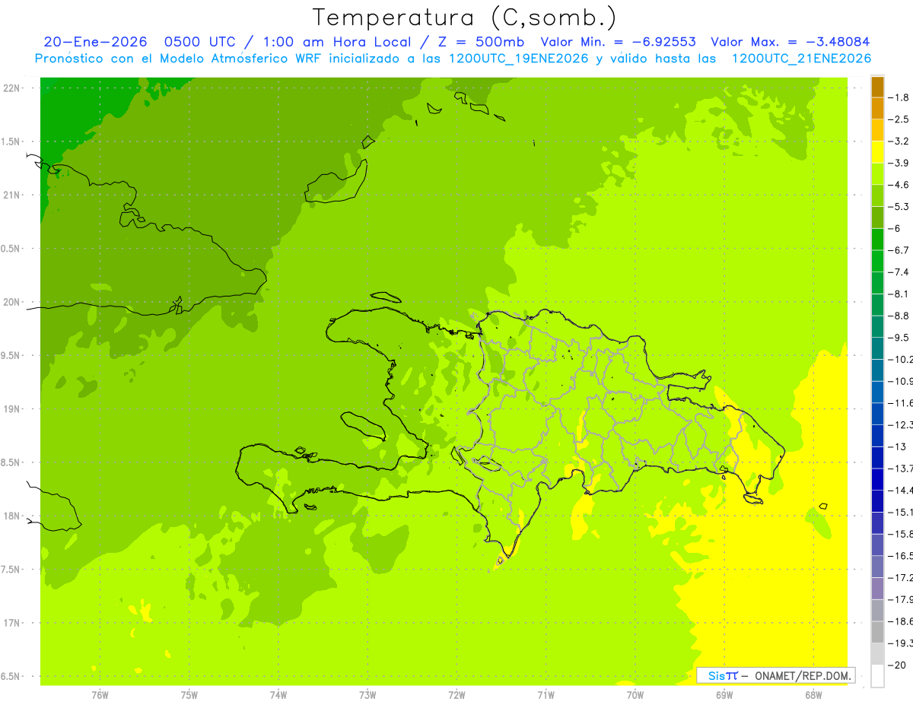Click the '20N' latitude label
This screenshot has height=705, width=913.
(x=13, y=302)
